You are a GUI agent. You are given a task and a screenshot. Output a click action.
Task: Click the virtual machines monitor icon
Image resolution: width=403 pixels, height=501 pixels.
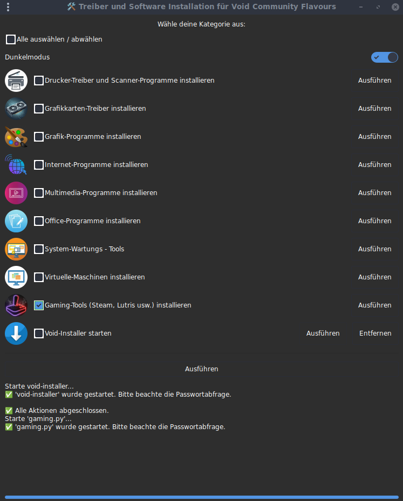(x=16, y=277)
